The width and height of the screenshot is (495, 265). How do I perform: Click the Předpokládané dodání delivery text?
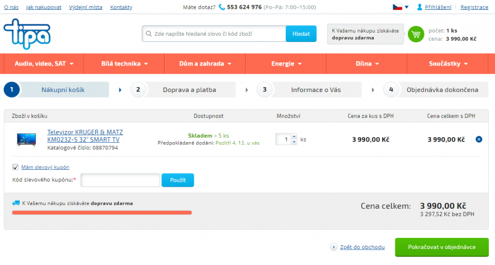tap(209, 143)
